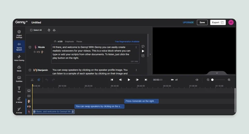249x134 pixels.
Task: Open options menu for Benjamin's block
Action: (136, 70)
